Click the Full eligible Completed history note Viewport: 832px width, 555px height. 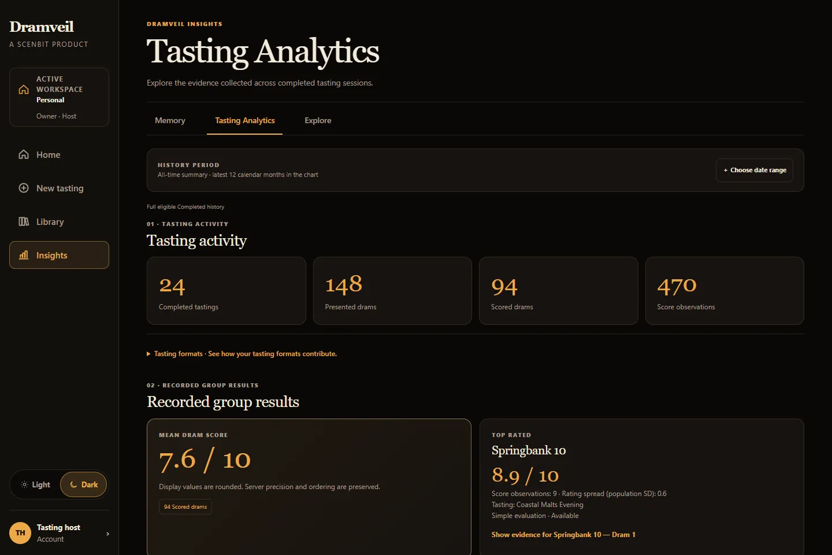[x=185, y=207]
